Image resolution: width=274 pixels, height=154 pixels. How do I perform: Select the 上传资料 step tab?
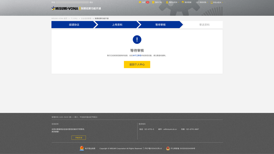117,25
